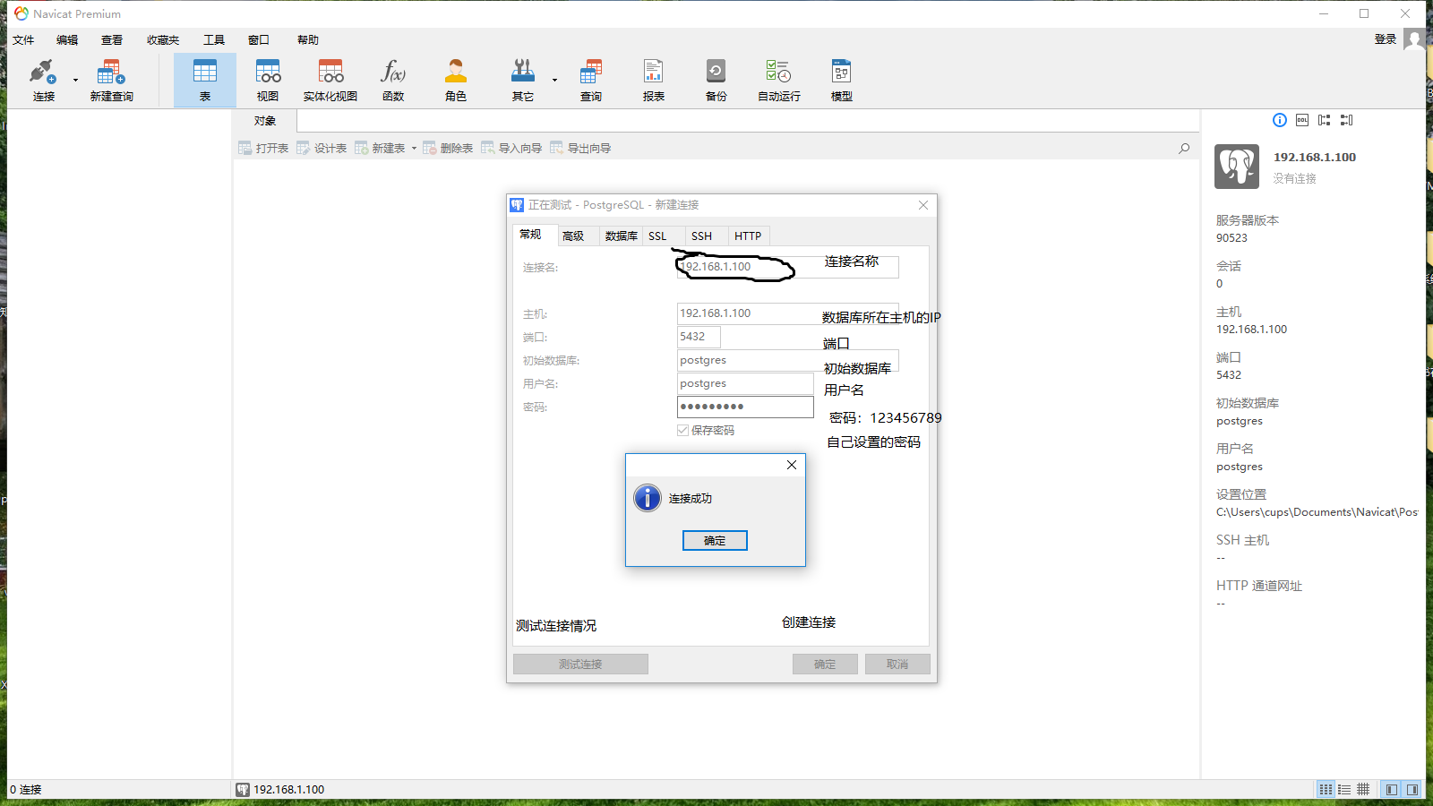Open the 模型 (Model) section

(x=842, y=81)
